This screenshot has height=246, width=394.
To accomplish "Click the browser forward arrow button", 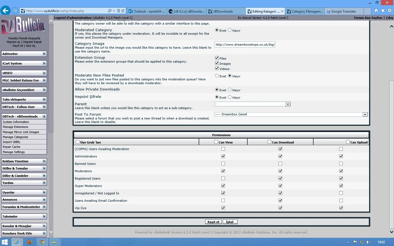I will pyautogui.click(x=15, y=11).
